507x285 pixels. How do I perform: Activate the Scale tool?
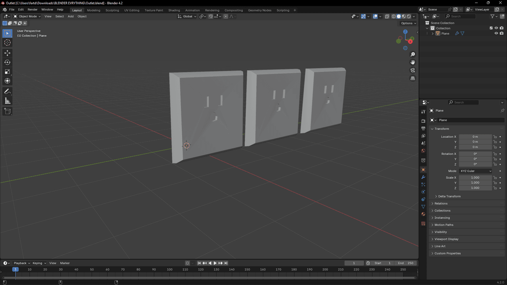[x=7, y=72]
